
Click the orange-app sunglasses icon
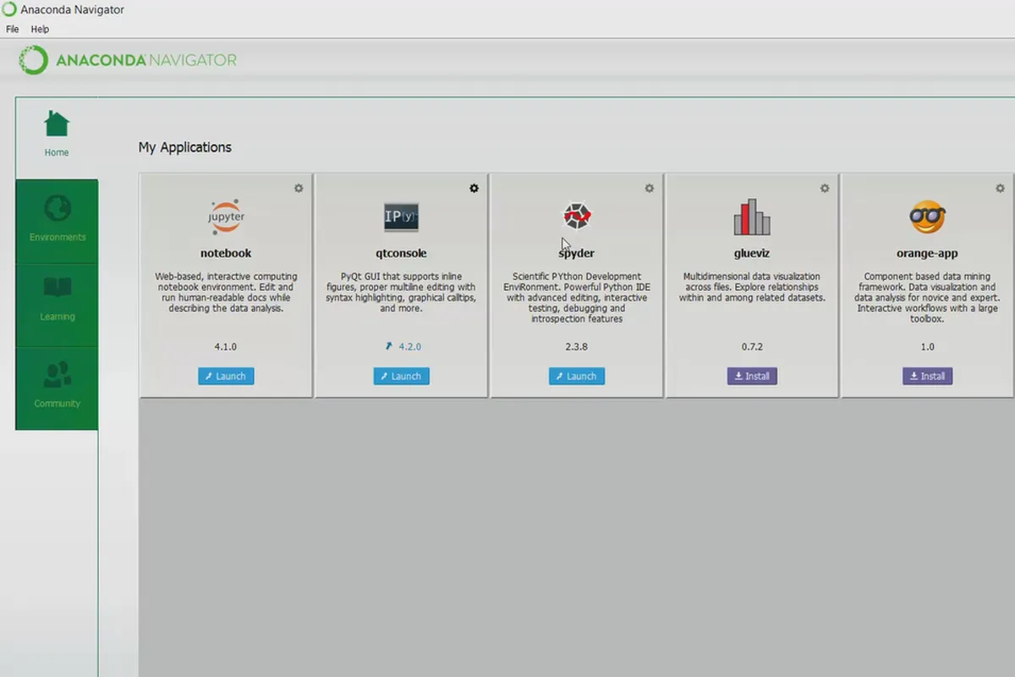927,217
